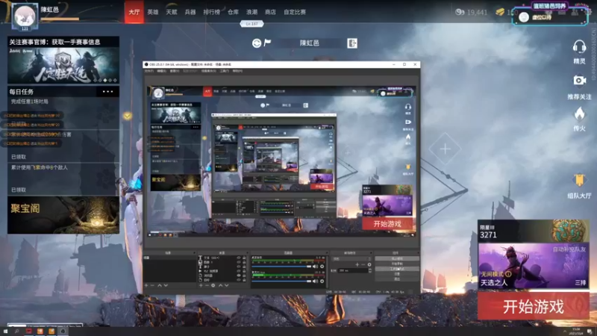
Task: Change team size 三排 selector
Action: coord(581,283)
